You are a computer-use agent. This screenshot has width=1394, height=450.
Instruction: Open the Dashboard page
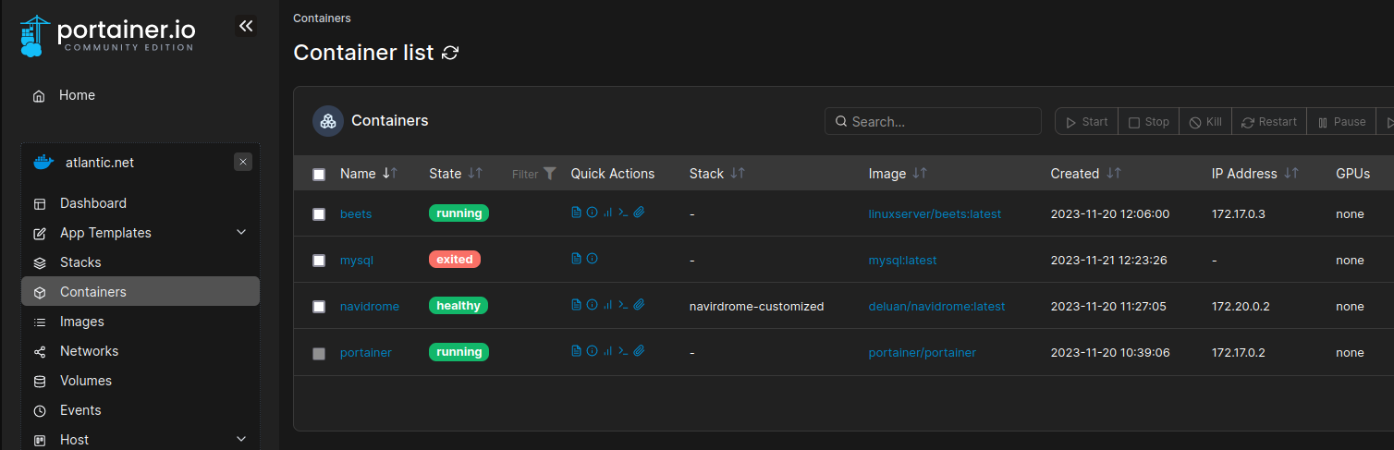141,203
